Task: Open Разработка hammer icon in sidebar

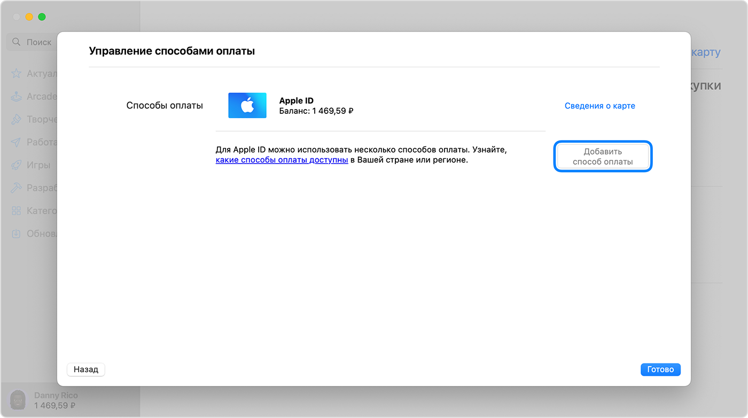Action: [x=17, y=188]
